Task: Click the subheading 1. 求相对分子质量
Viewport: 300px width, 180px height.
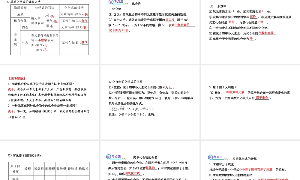Action: pos(221,164)
